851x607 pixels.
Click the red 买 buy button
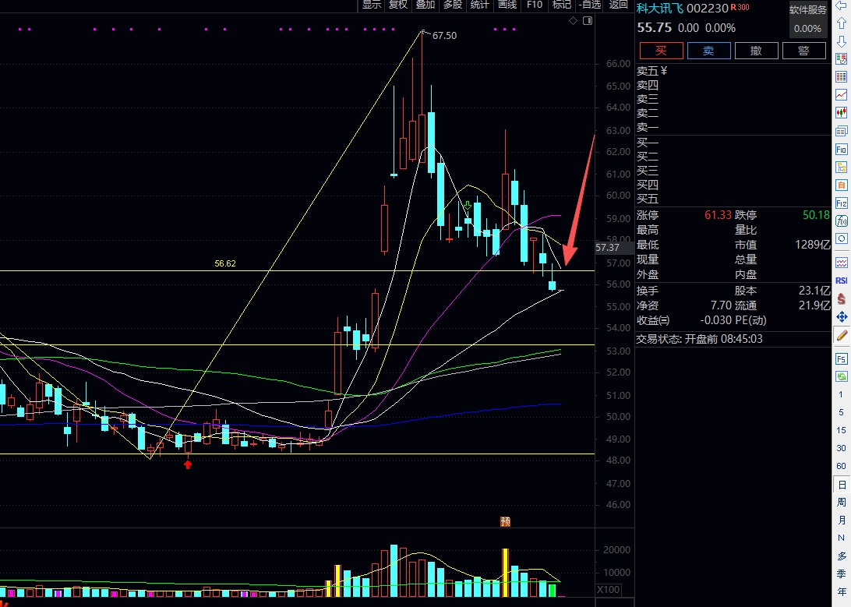(661, 51)
